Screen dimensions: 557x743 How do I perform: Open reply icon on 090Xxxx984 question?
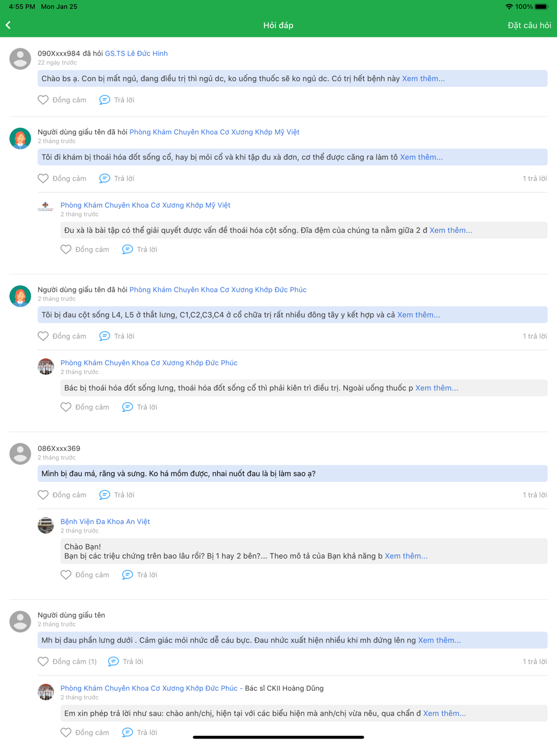(105, 100)
